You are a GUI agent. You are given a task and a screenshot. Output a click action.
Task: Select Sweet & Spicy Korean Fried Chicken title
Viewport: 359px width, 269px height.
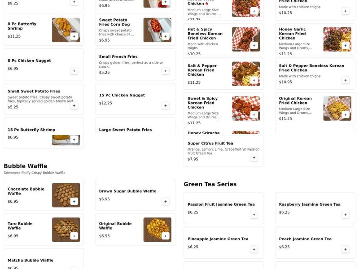coord(203,103)
